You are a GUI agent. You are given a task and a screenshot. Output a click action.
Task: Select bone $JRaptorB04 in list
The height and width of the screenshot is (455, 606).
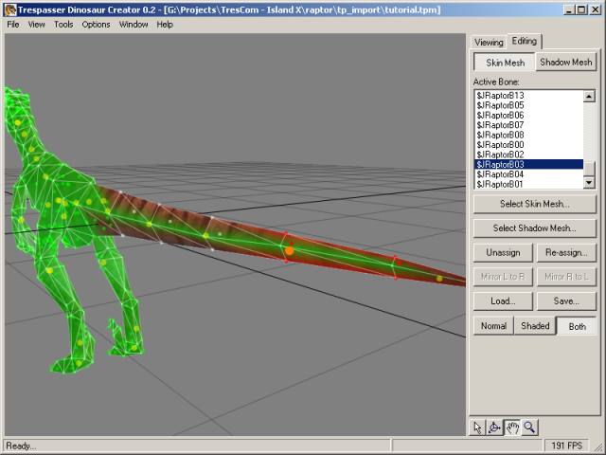coord(501,174)
